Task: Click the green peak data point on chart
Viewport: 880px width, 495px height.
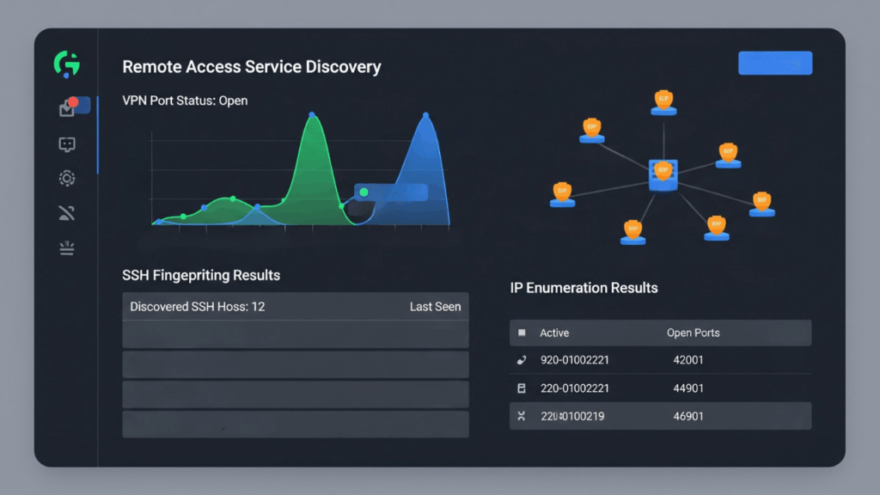Action: click(312, 114)
